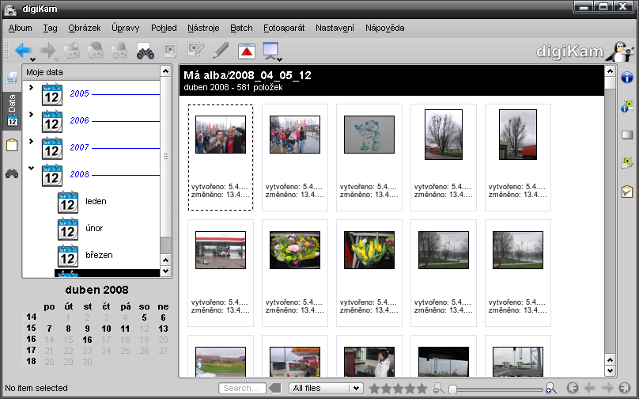This screenshot has height=399, width=639.
Task: Select the blue drawing thumbnail
Action: point(369,135)
